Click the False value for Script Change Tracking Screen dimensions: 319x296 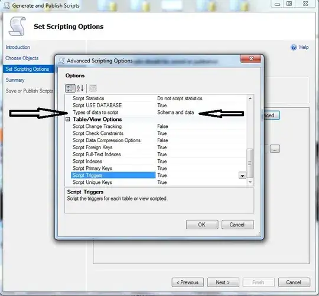pos(162,127)
